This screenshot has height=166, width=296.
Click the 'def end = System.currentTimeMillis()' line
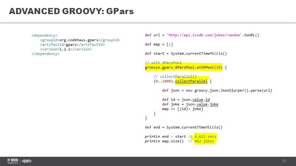(x=184, y=127)
